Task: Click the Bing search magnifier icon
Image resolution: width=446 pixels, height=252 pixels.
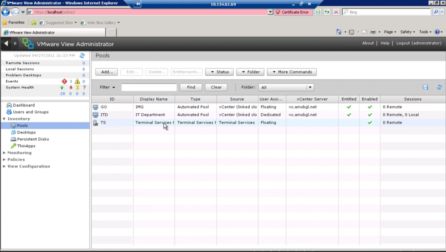Action: 436,12
